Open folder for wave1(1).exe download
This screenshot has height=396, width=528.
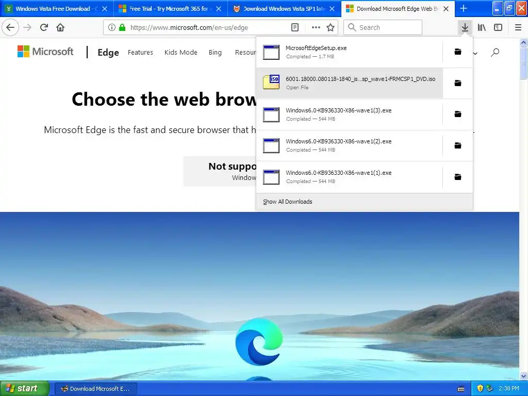tap(458, 177)
